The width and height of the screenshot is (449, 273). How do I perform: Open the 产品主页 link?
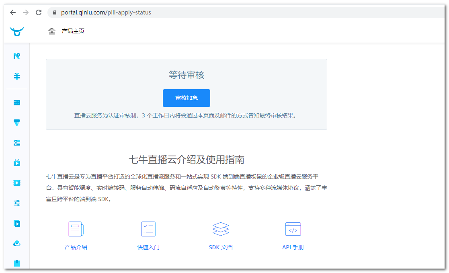pyautogui.click(x=73, y=31)
